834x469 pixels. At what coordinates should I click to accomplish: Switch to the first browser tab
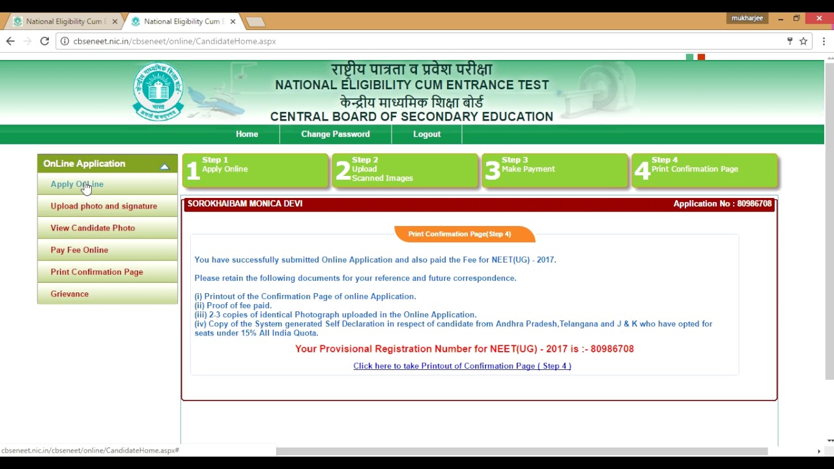point(65,21)
